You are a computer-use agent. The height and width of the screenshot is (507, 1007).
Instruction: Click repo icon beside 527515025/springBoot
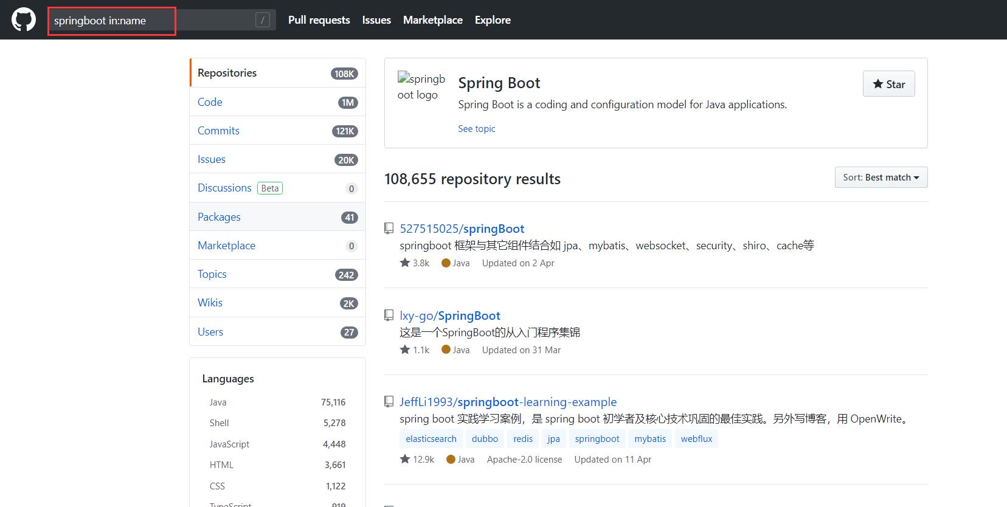tap(389, 229)
